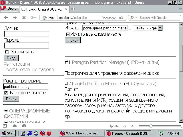
Task: Stop loading the page with X
Action: 24,18
